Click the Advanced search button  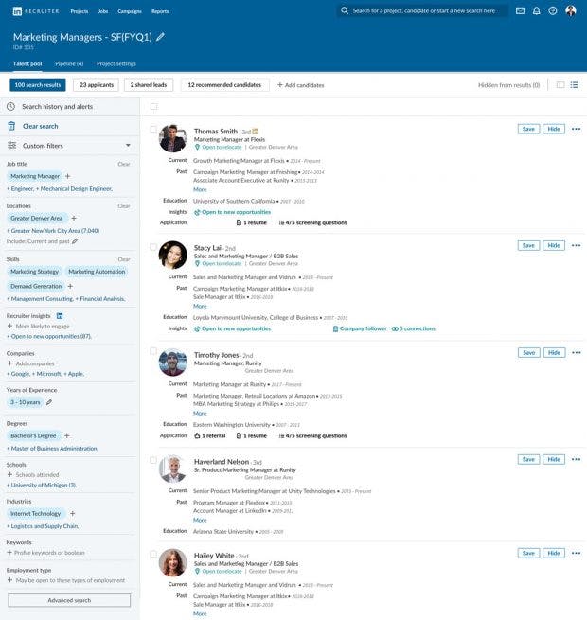point(69,600)
